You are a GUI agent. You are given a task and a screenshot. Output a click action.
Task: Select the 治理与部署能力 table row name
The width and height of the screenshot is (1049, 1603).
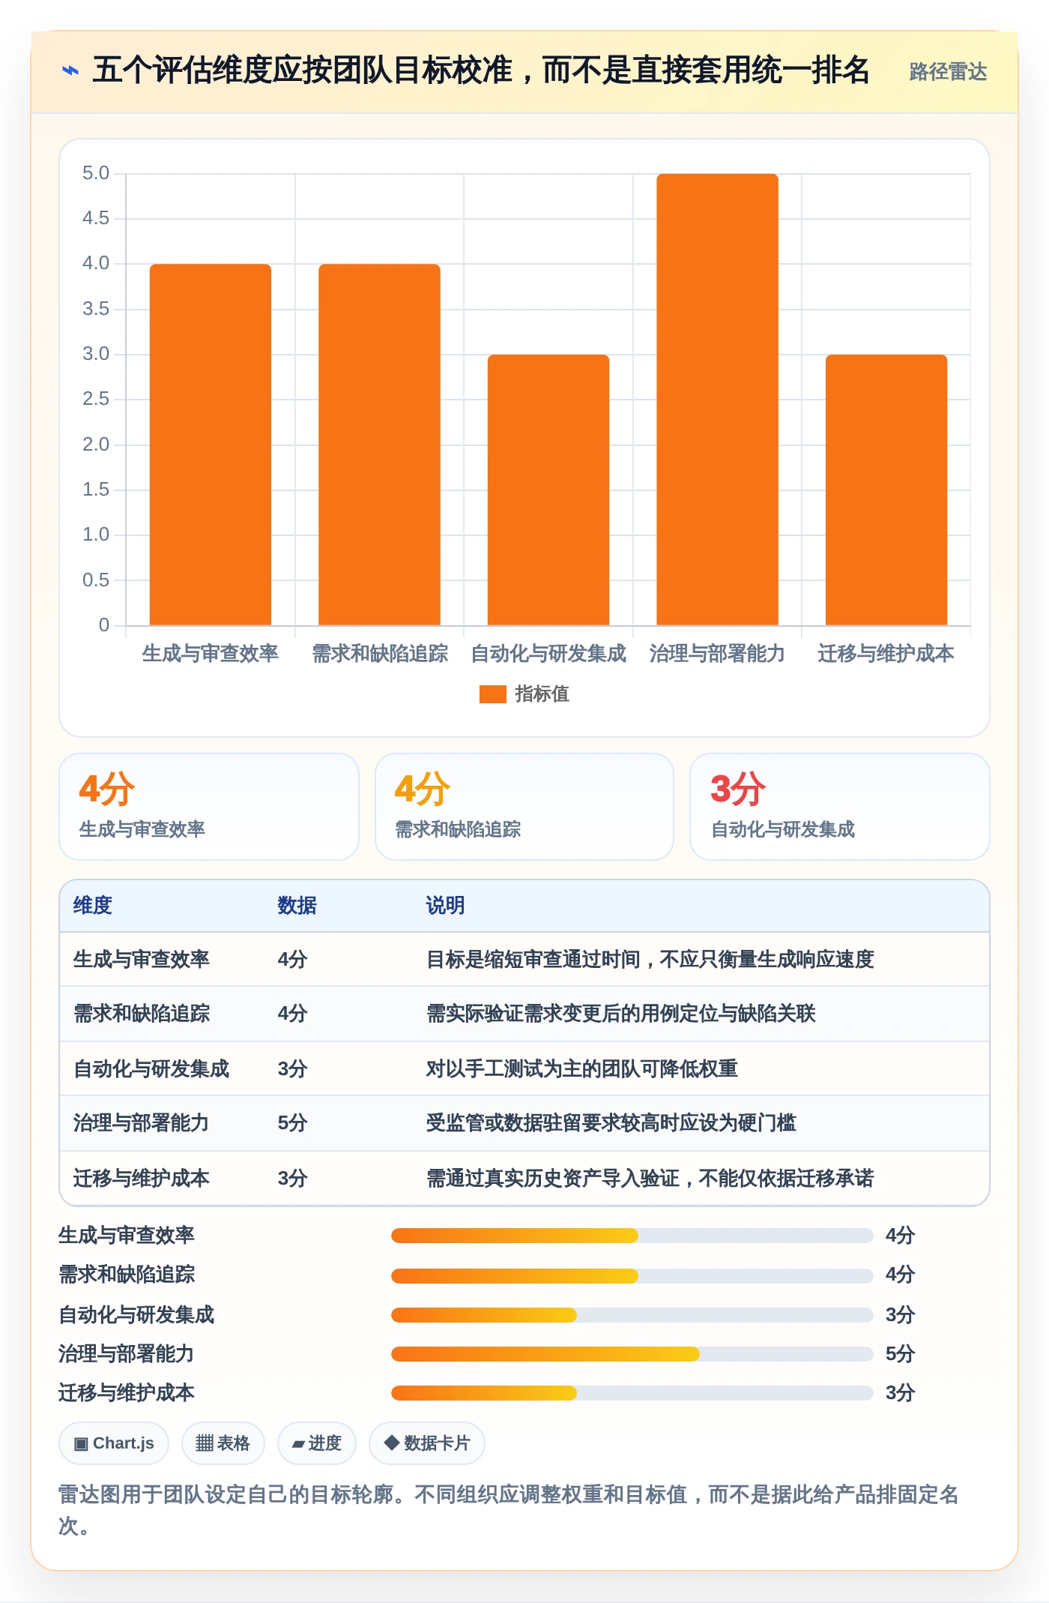[142, 1123]
